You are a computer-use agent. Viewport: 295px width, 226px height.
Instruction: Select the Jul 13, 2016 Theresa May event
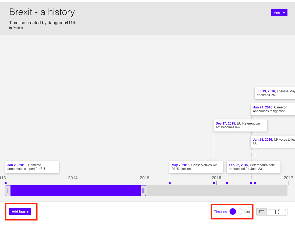(x=275, y=93)
